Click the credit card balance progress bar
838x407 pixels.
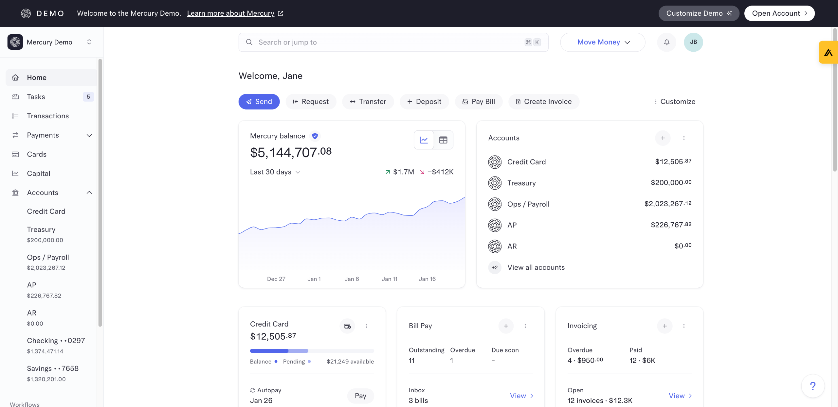[312, 351]
